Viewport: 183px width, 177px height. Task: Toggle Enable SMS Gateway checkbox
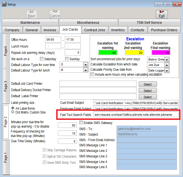pos(81,123)
